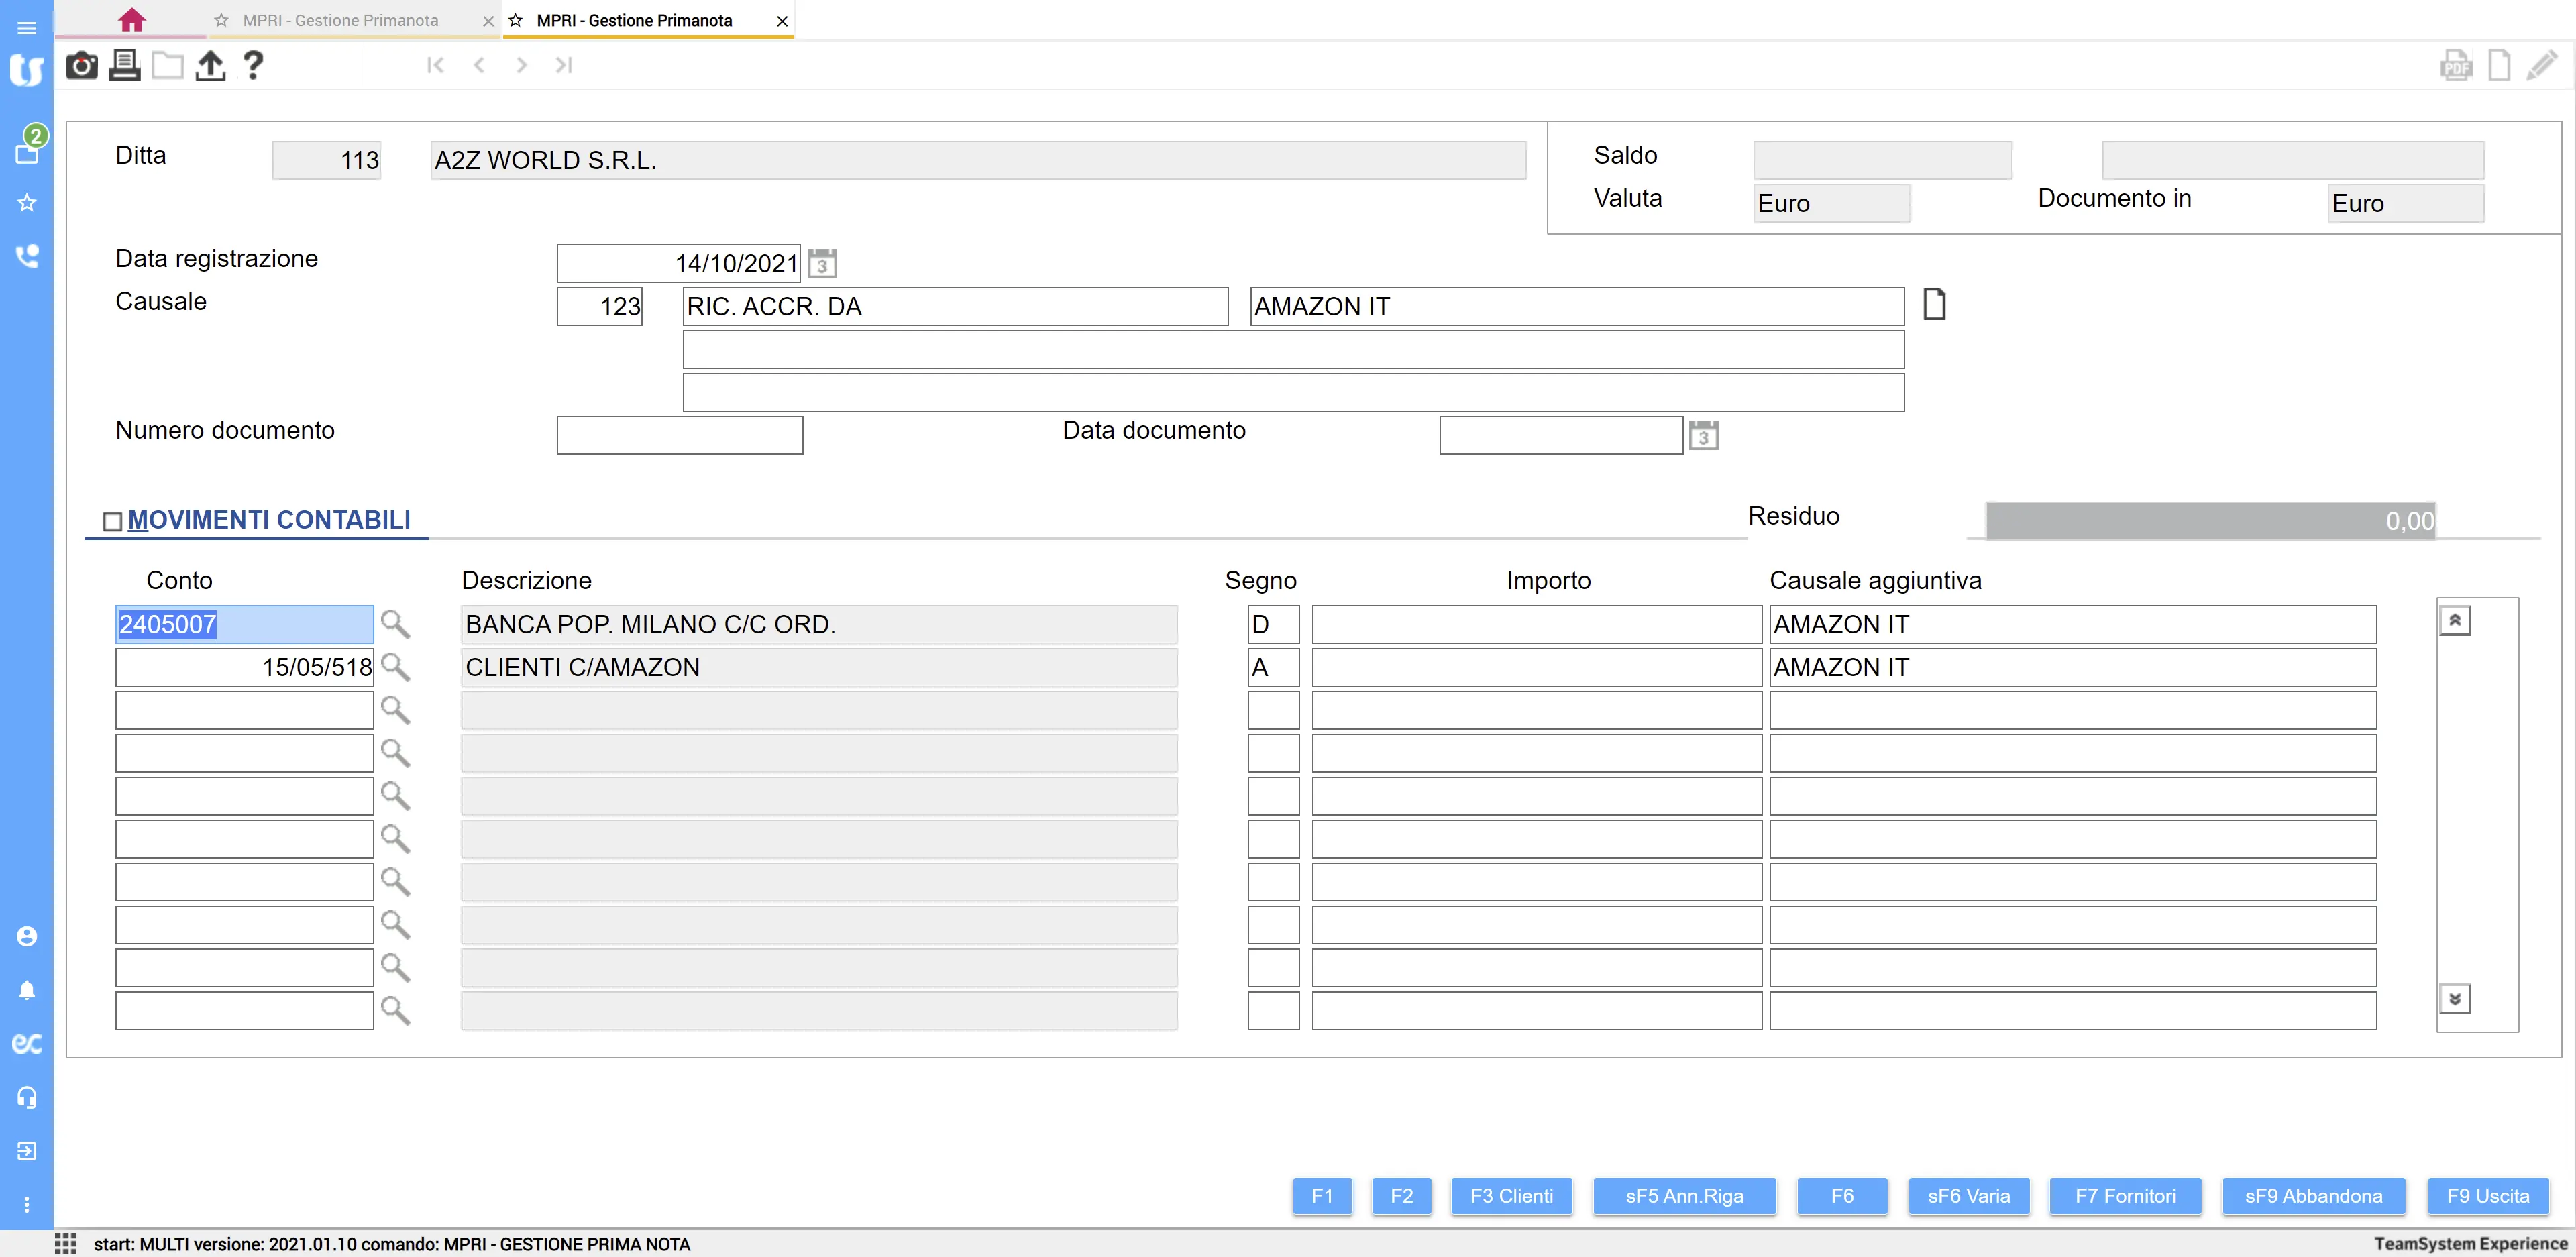Click the camera screenshot icon in toolbar

pos(81,66)
